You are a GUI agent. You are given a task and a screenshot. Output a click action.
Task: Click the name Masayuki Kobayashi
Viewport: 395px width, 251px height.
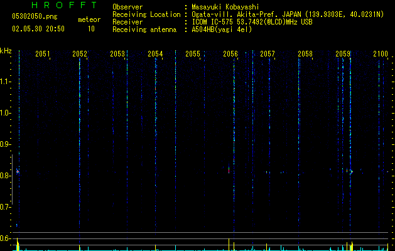[225, 7]
